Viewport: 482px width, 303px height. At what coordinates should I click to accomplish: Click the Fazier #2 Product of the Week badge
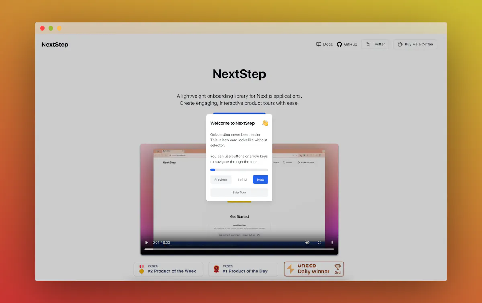[168, 269]
